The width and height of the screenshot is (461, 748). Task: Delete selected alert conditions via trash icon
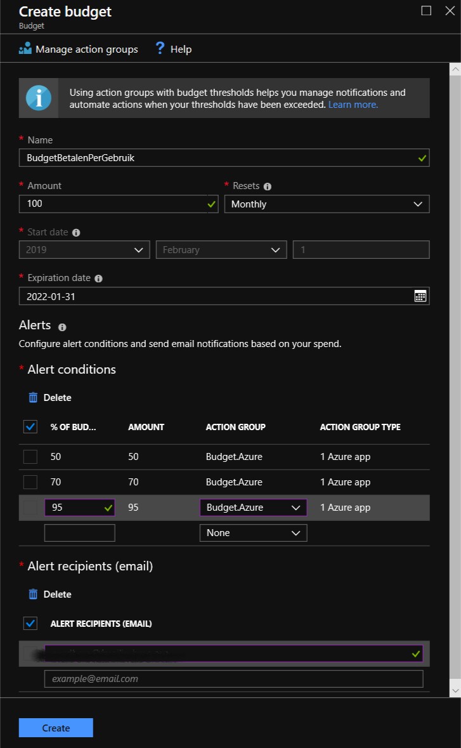pos(33,398)
